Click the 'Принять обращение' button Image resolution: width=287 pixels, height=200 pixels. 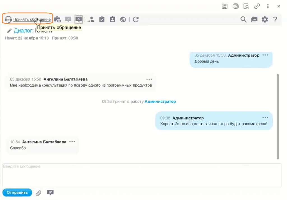[x=28, y=19]
